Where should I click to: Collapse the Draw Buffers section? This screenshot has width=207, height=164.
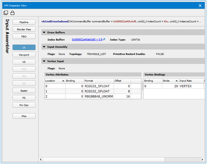click(44, 33)
